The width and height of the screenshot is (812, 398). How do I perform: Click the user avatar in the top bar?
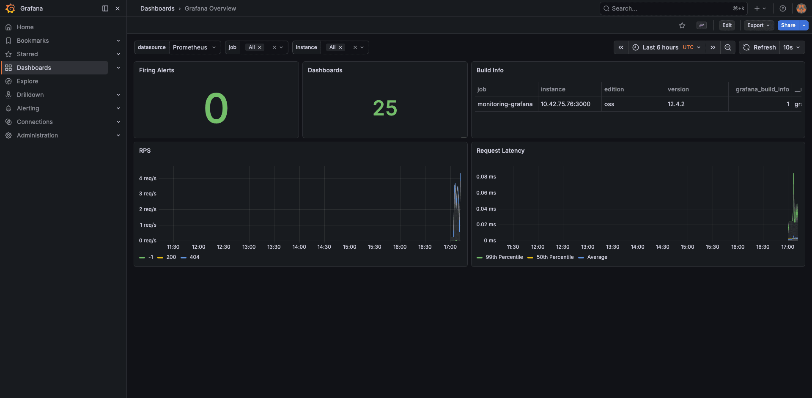801,8
